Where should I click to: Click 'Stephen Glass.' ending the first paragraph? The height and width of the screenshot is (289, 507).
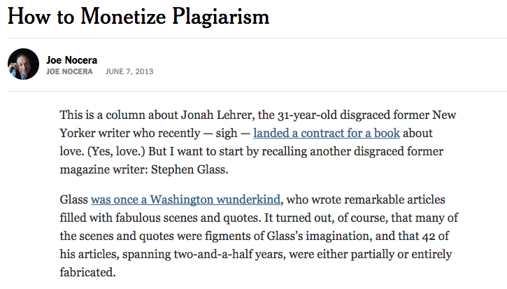(190, 169)
